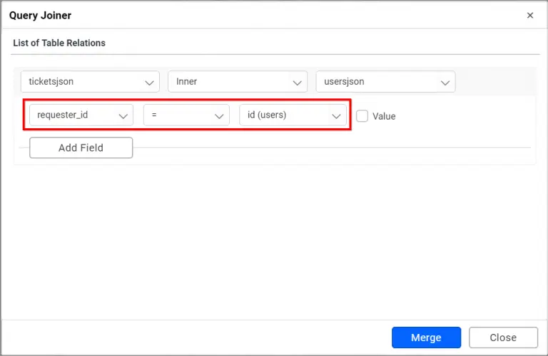The width and height of the screenshot is (548, 356).
Task: Open the Inner join type dropdown
Action: [237, 82]
